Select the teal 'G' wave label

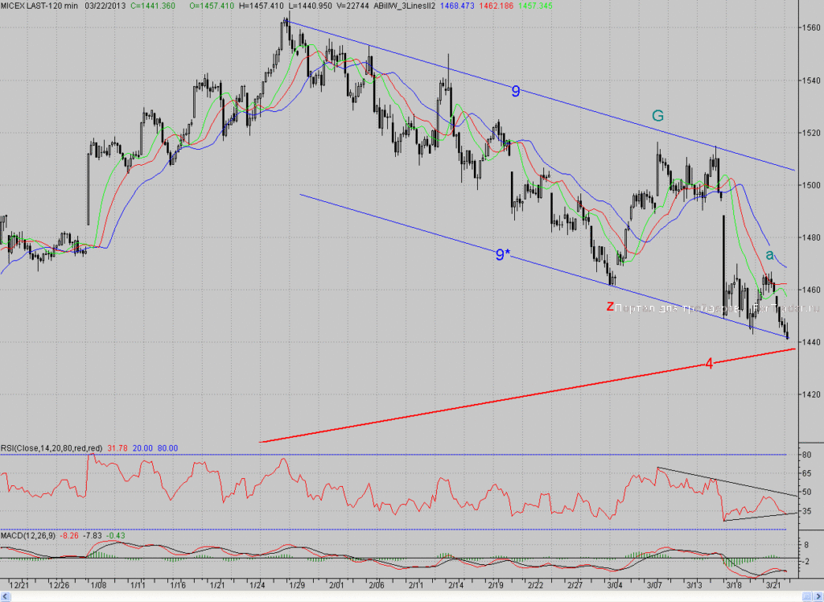point(657,116)
